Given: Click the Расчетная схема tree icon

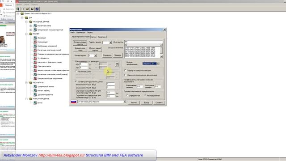Looking at the screenshot, I should coord(35,26).
